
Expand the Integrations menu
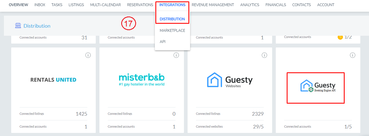pos(172,5)
